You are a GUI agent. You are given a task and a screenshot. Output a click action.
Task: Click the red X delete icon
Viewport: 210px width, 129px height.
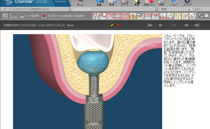(x=118, y=25)
